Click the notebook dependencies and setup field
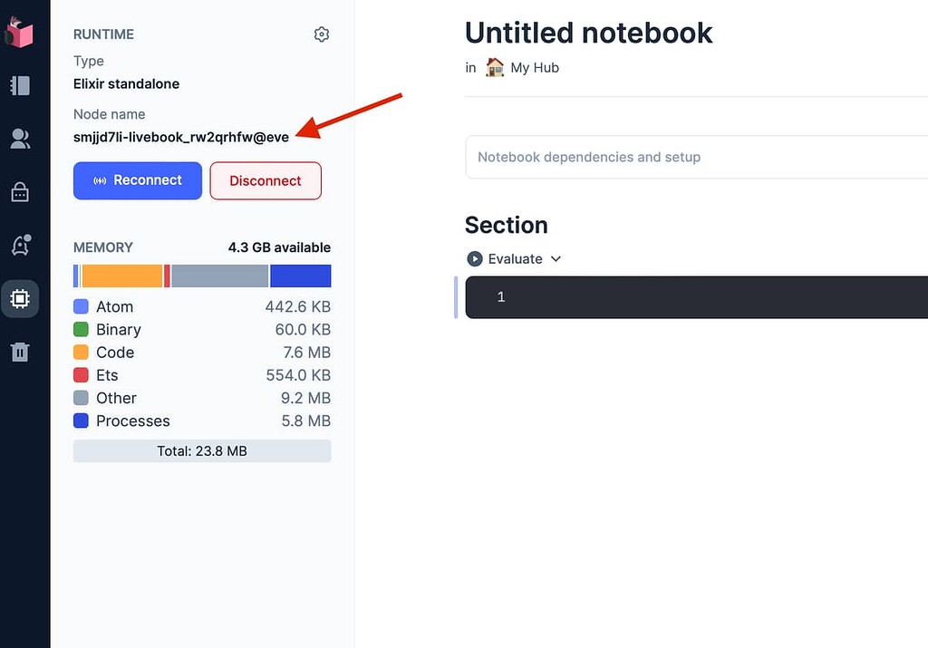Viewport: 928px width, 648px height. click(634, 157)
